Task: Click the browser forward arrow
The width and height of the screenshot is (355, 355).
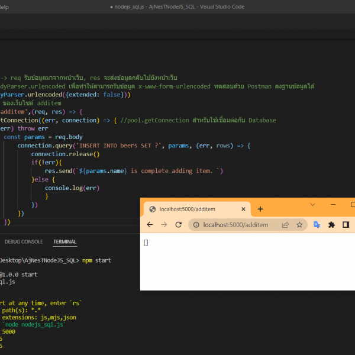Action: click(x=164, y=225)
